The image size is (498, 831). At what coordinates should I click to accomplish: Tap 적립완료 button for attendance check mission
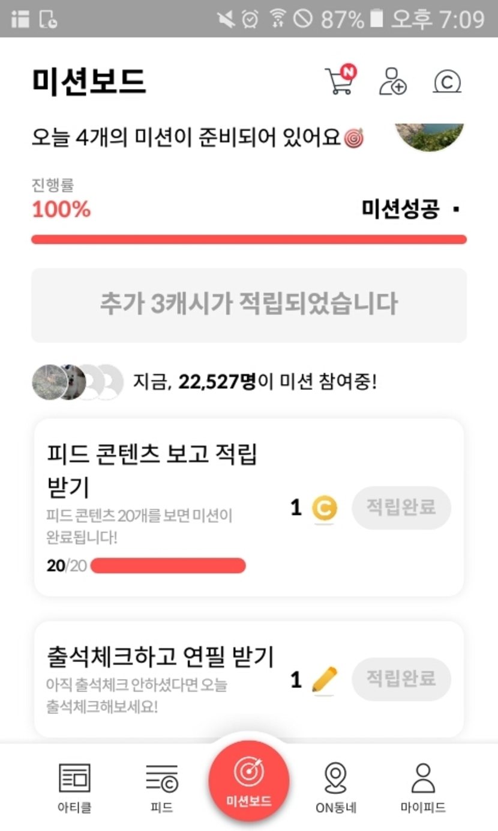(401, 679)
